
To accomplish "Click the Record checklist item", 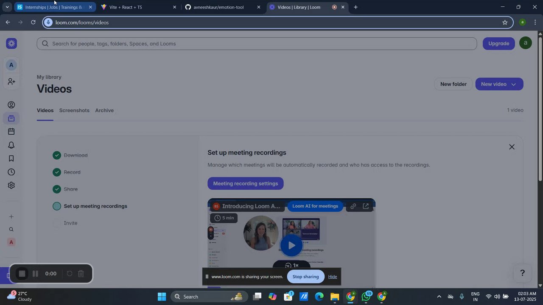I will [72, 172].
